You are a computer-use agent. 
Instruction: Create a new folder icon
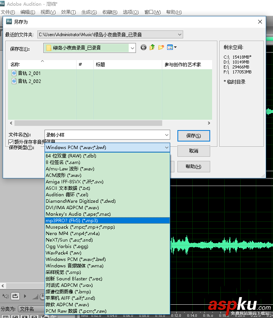161,48
